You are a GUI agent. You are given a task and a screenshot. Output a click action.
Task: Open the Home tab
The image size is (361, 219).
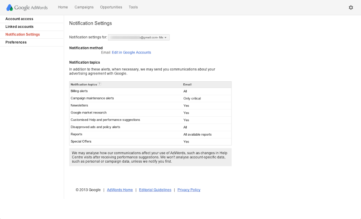[63, 7]
